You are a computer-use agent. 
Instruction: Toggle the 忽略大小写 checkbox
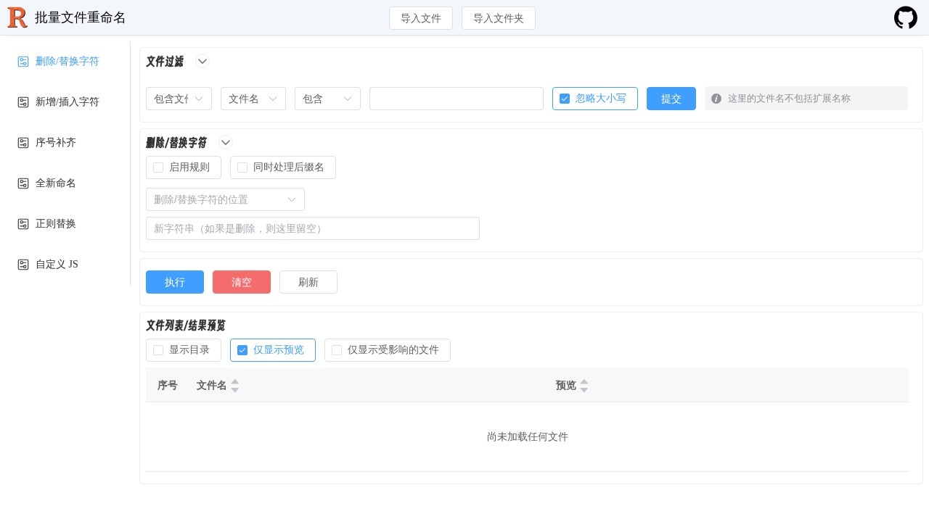click(565, 99)
